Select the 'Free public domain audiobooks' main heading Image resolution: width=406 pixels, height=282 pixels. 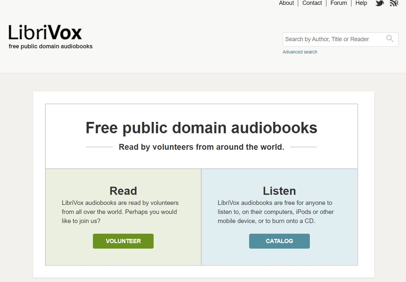[201, 128]
